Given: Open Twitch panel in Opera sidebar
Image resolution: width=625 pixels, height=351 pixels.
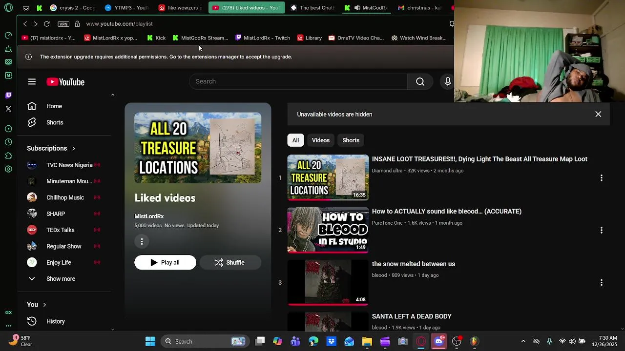Looking at the screenshot, I should pos(8,96).
